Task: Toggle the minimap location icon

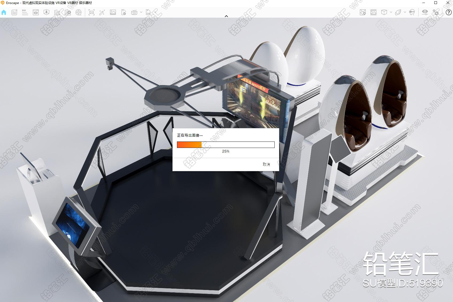Action: click(x=363, y=12)
